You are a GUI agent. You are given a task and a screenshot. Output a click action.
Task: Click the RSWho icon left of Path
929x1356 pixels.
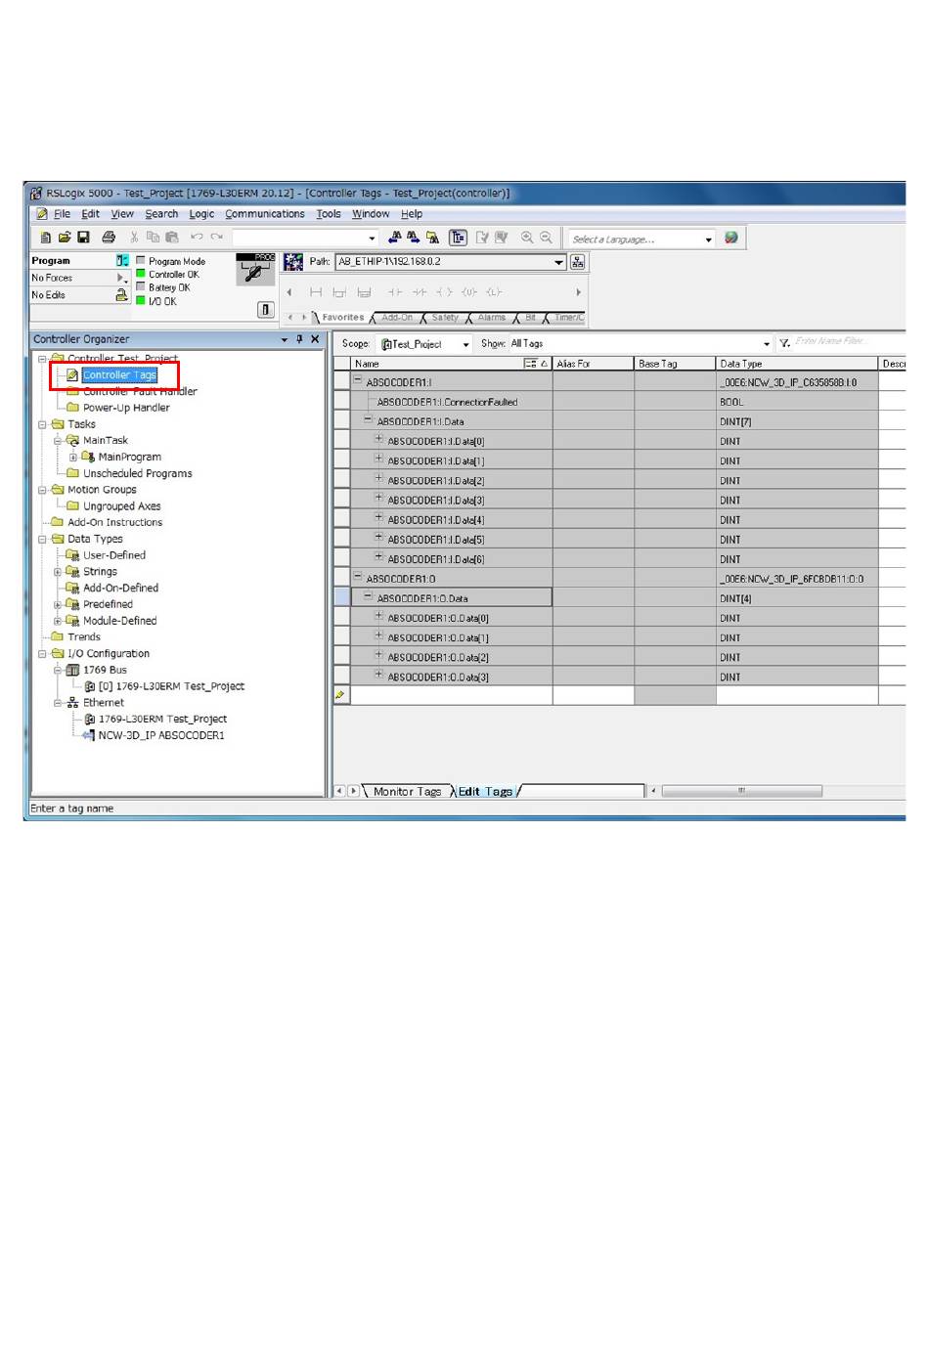coord(293,262)
